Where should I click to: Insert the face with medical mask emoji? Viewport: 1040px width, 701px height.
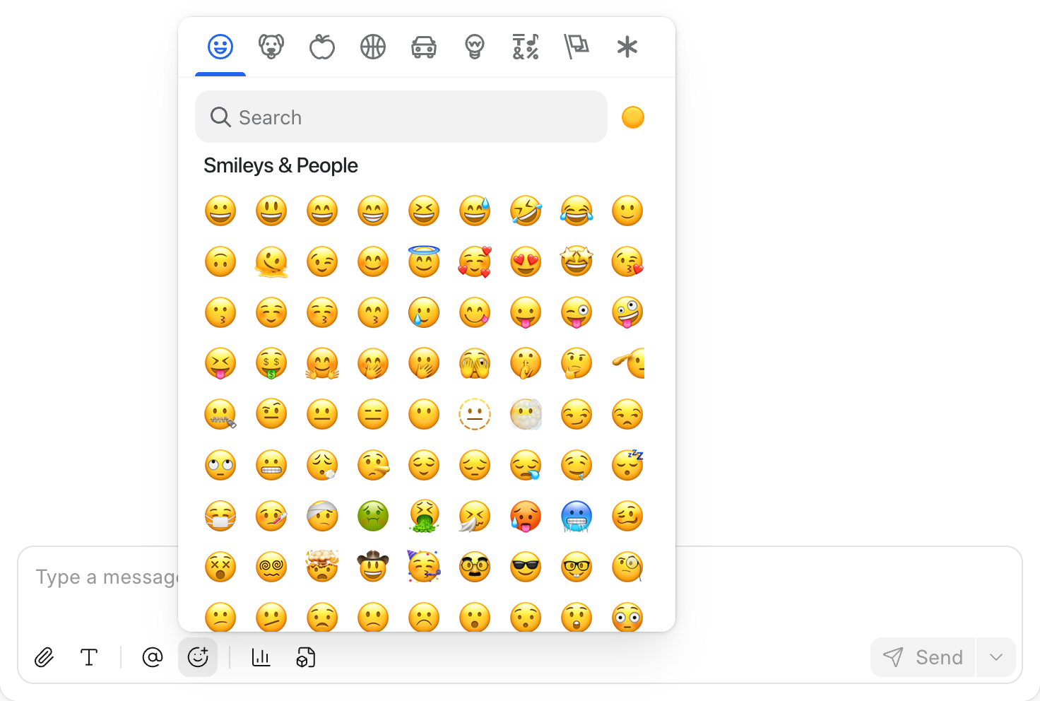coord(220,516)
